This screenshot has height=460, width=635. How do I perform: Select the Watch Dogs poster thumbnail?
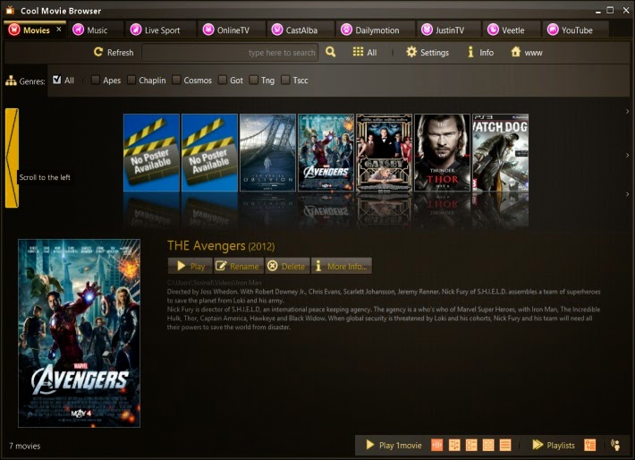pos(500,152)
